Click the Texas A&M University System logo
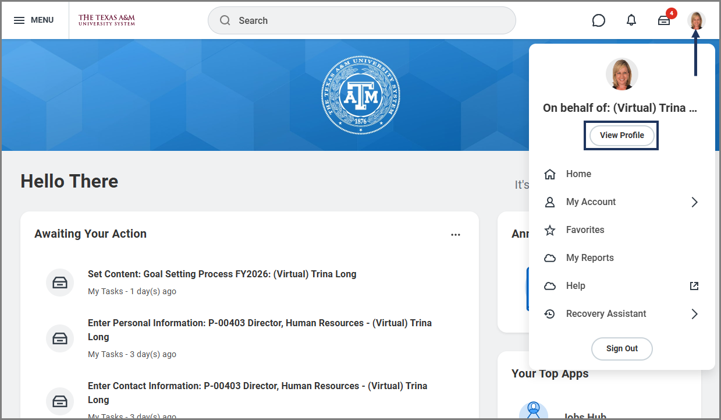 (x=106, y=20)
